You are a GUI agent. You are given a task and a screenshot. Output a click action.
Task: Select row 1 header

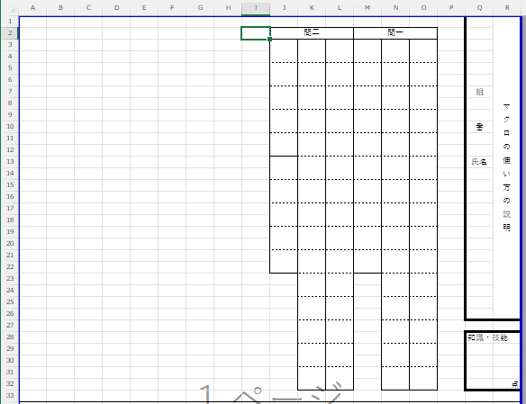pos(10,21)
